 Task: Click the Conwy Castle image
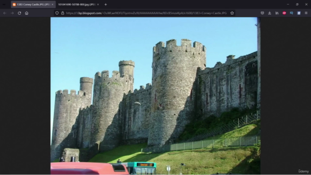tap(155, 96)
